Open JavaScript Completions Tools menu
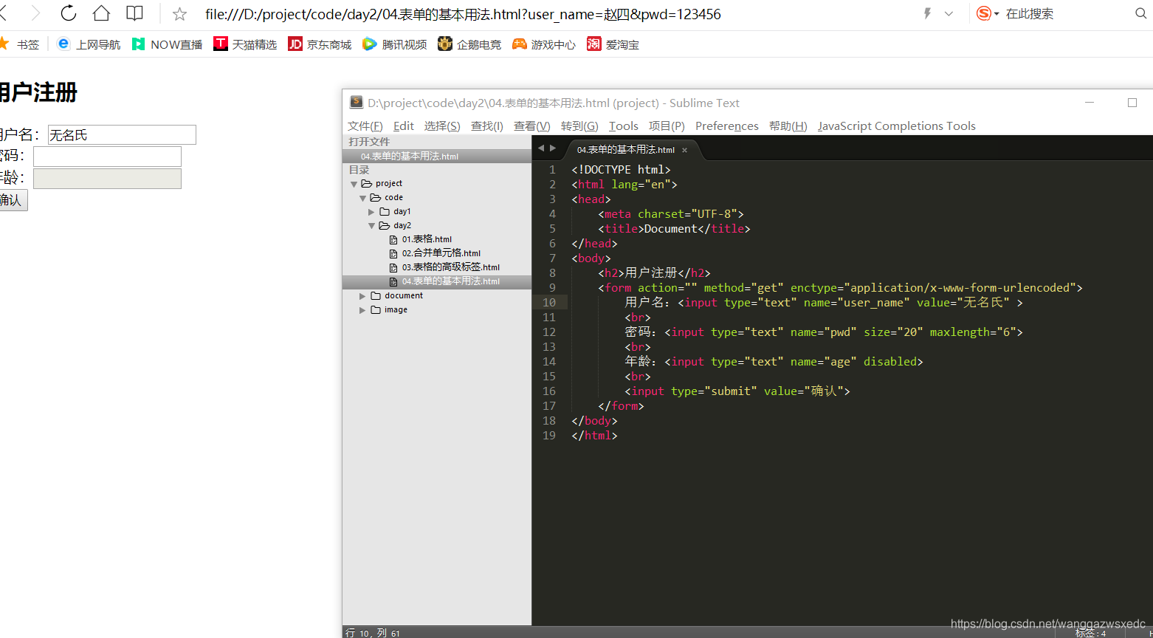Screen dimensions: 1153x638 coord(897,126)
